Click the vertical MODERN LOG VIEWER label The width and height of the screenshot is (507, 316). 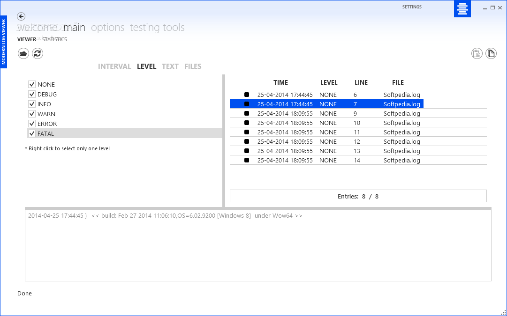pyautogui.click(x=4, y=42)
